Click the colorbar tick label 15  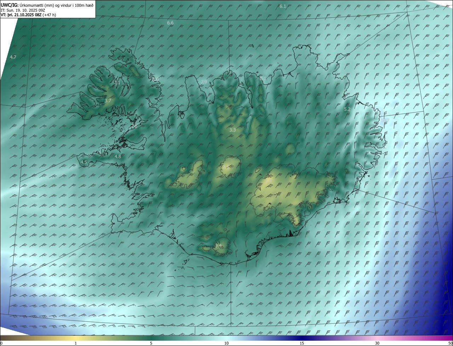pyautogui.click(x=302, y=343)
